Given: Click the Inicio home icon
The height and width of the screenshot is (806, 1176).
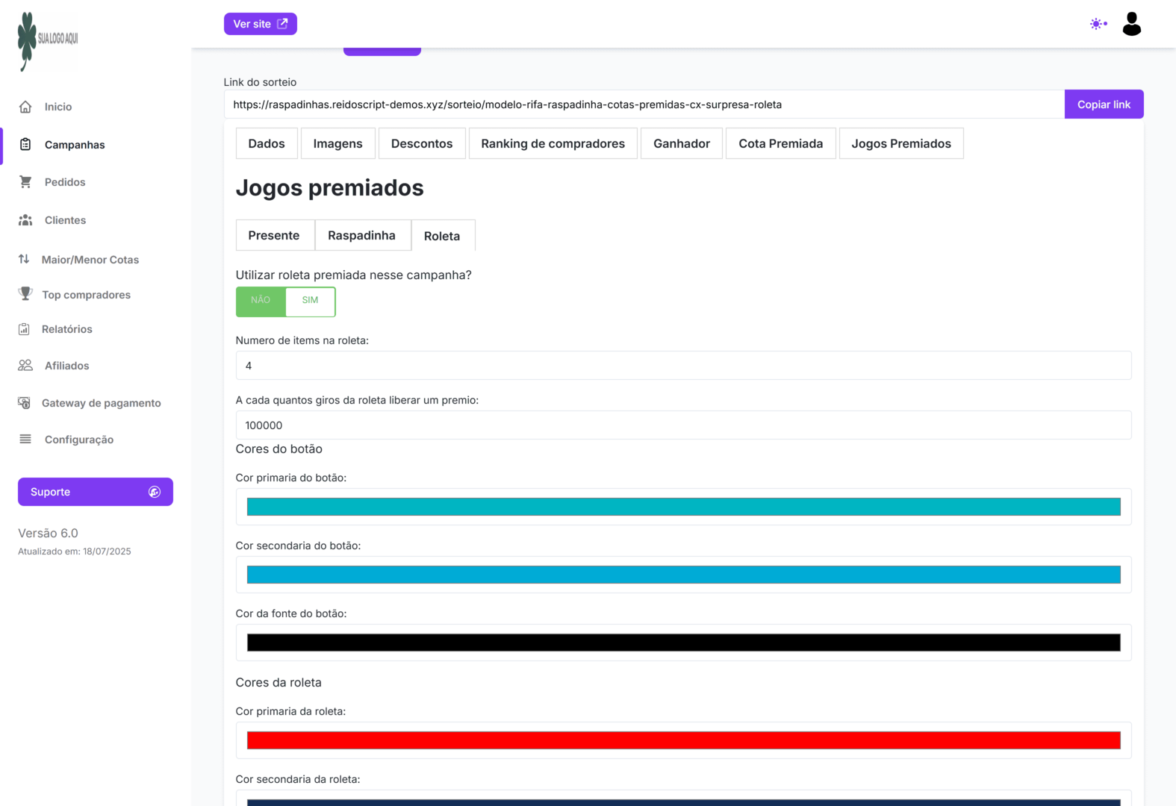Looking at the screenshot, I should pos(25,107).
